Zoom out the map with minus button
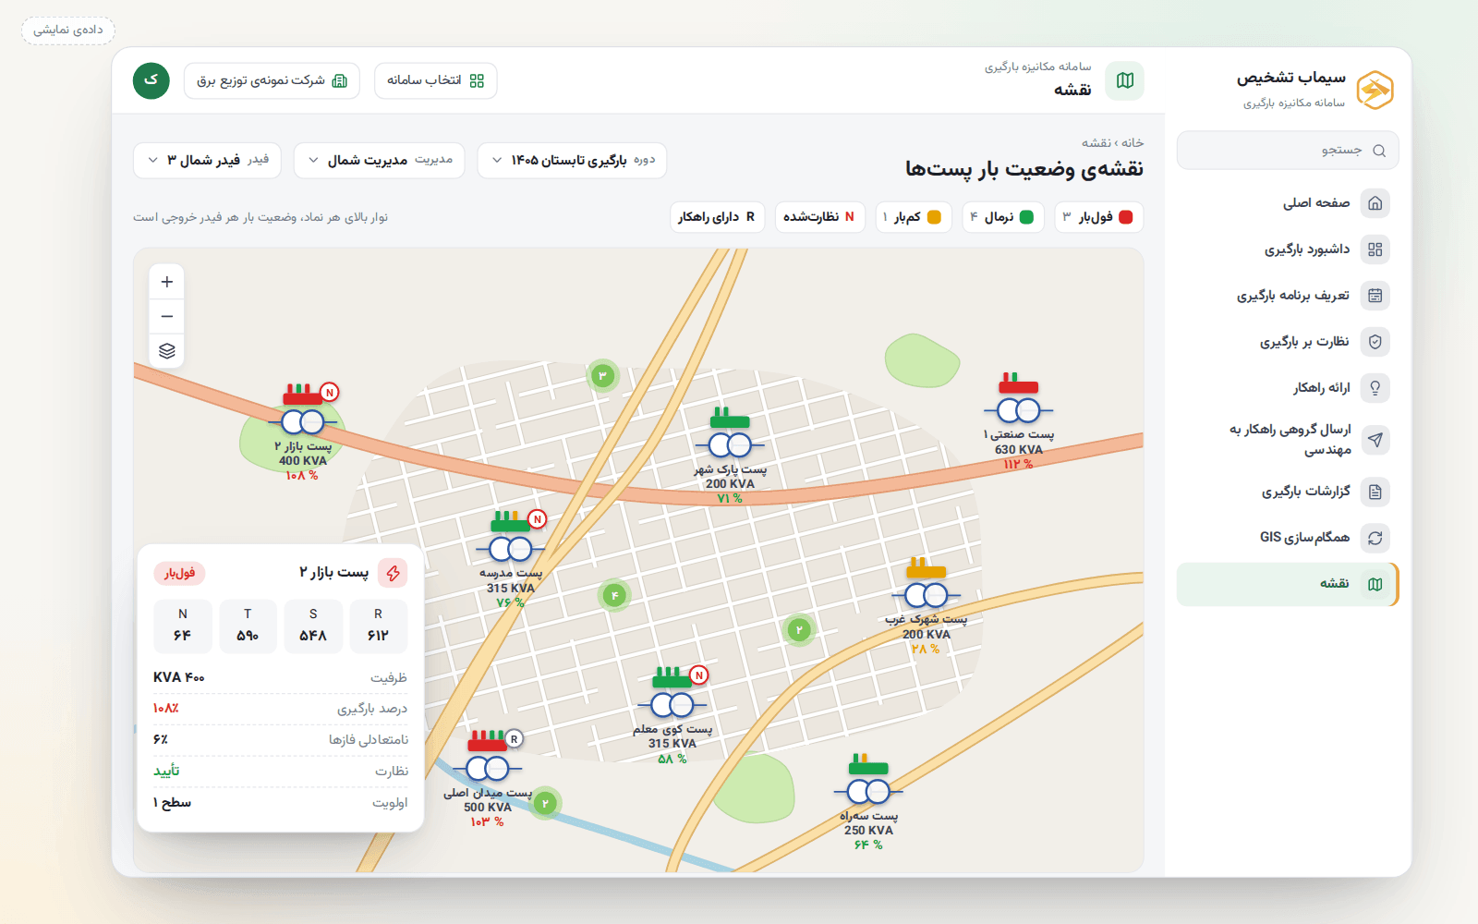The height and width of the screenshot is (924, 1478). (x=167, y=316)
